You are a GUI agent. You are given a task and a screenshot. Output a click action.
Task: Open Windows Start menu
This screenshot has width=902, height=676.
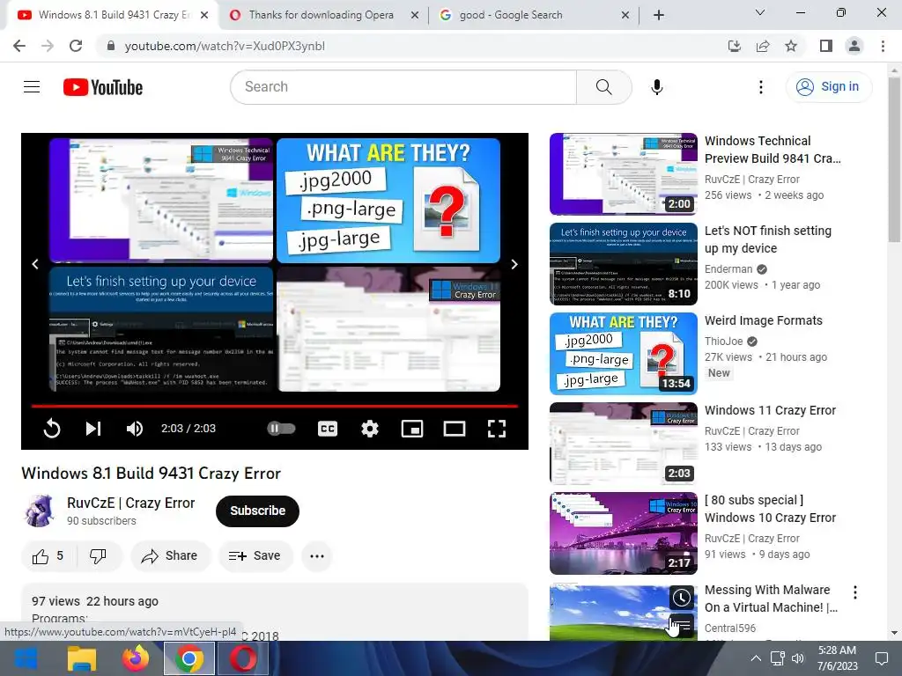pyautogui.click(x=26, y=658)
